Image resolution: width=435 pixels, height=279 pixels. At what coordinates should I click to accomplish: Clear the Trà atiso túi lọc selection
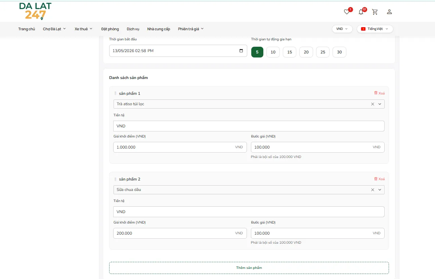pyautogui.click(x=373, y=104)
